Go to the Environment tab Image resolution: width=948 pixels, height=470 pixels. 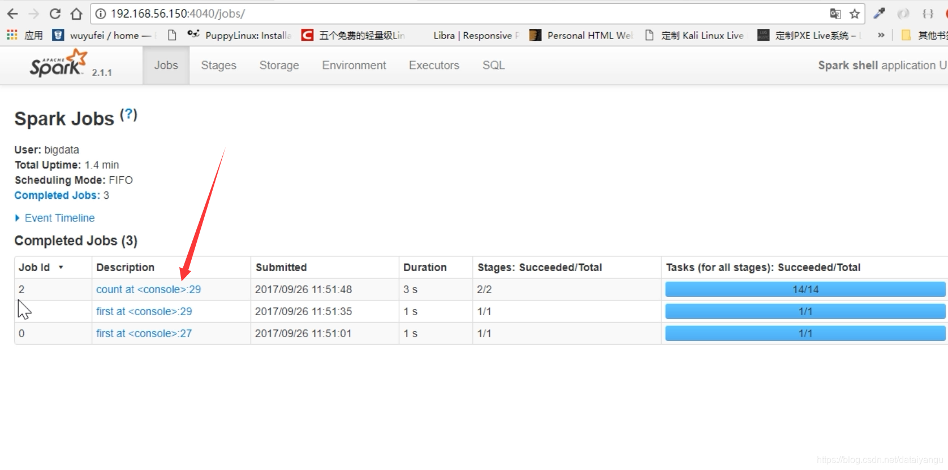[354, 66]
